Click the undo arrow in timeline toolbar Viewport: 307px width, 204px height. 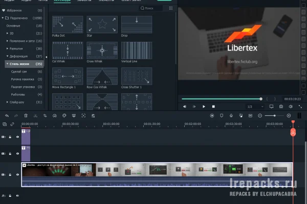click(x=7, y=116)
